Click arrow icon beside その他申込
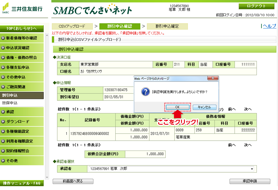Viewport: 278px width, 190px height. click(3, 77)
